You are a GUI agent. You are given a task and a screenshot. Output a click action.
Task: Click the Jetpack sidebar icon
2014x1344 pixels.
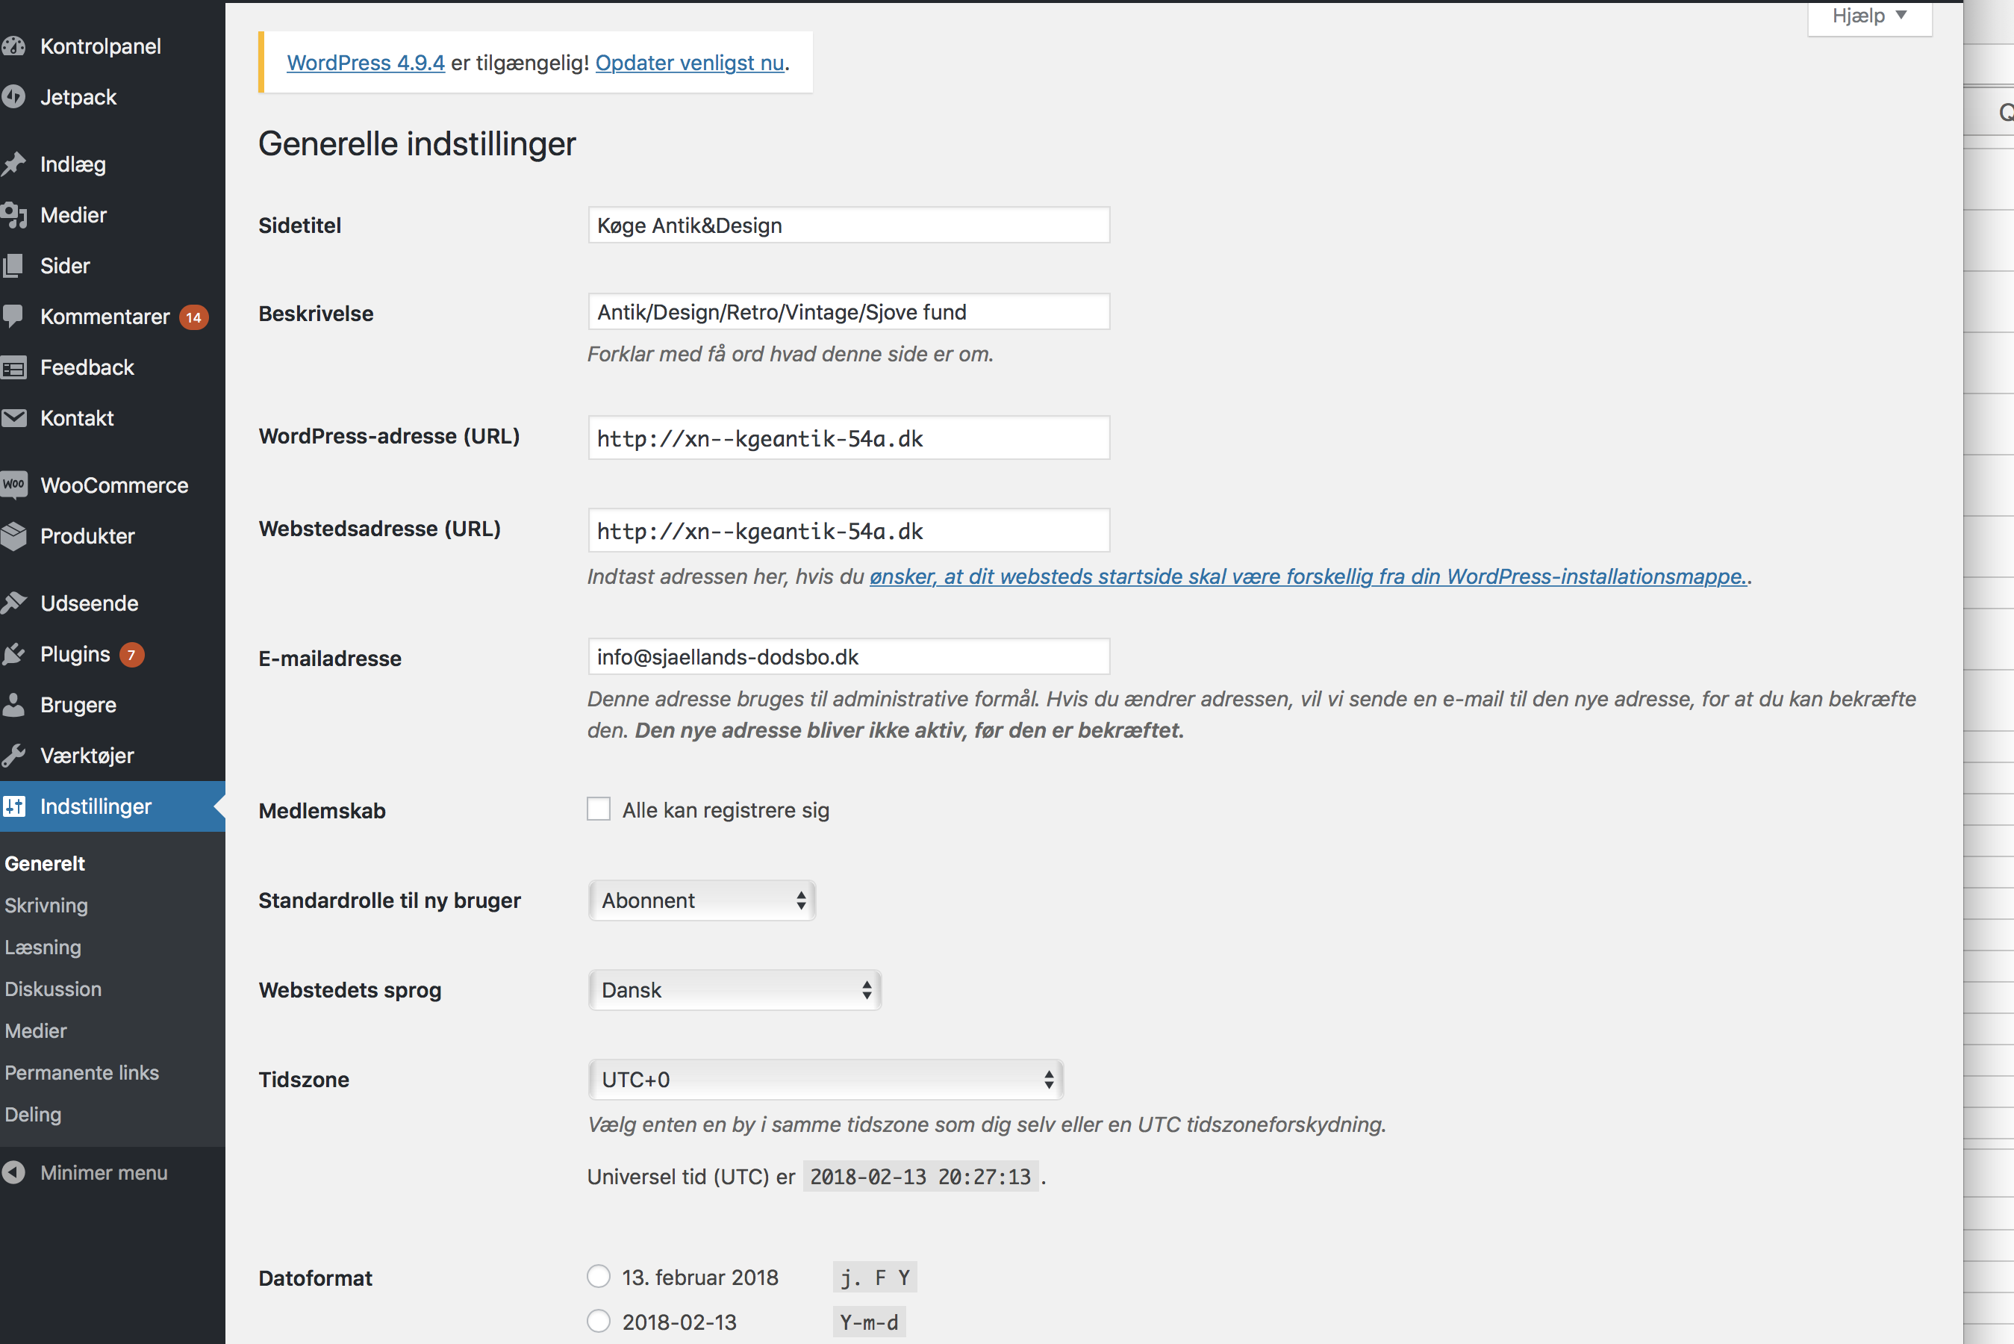[13, 97]
